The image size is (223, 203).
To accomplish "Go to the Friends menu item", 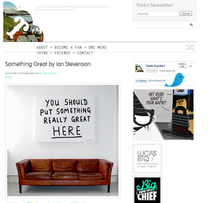I will (62, 53).
